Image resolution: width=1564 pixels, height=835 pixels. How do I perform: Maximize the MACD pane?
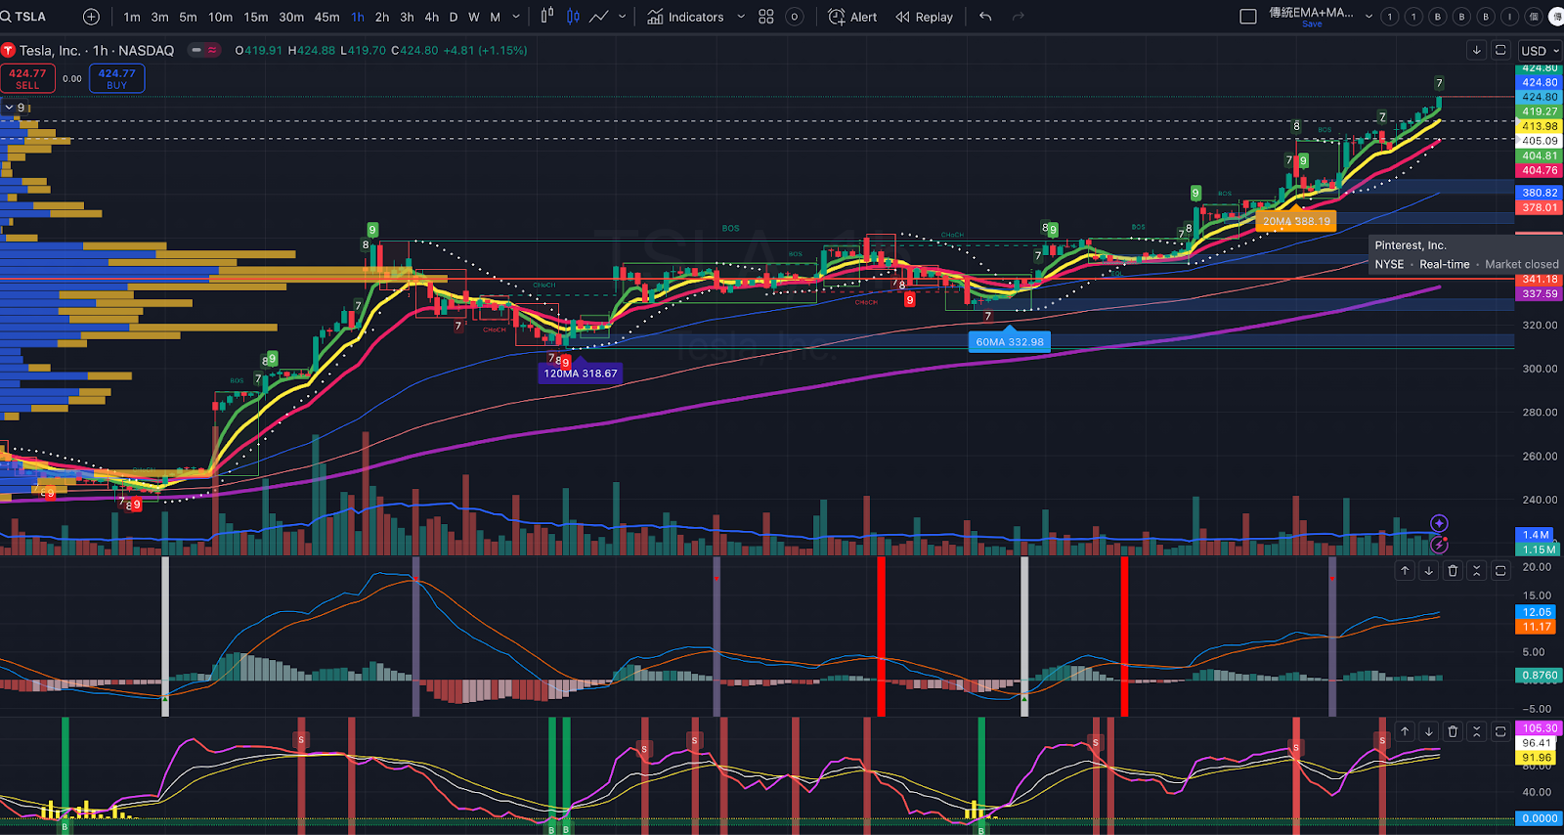(1500, 571)
